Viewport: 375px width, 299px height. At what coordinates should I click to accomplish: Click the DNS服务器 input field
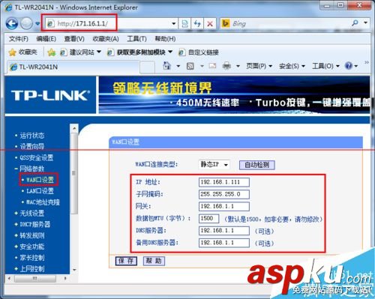click(224, 231)
